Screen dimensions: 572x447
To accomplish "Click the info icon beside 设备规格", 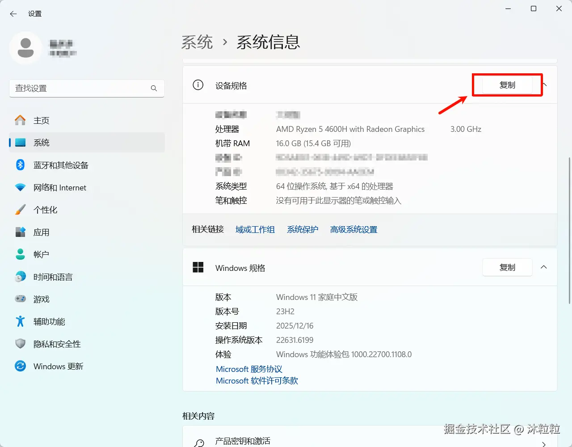I will click(198, 85).
